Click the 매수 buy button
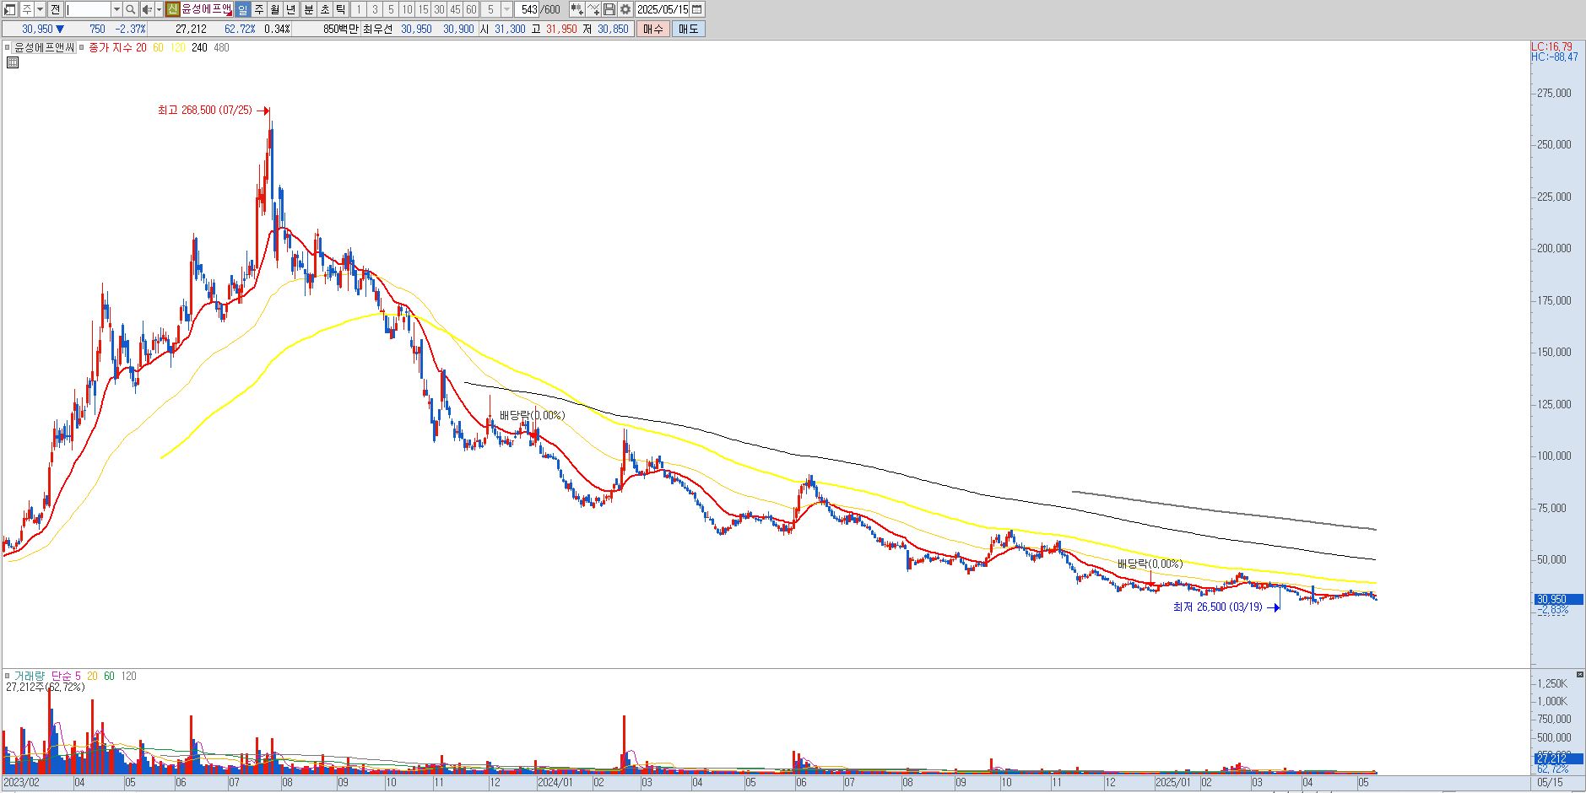 [653, 29]
